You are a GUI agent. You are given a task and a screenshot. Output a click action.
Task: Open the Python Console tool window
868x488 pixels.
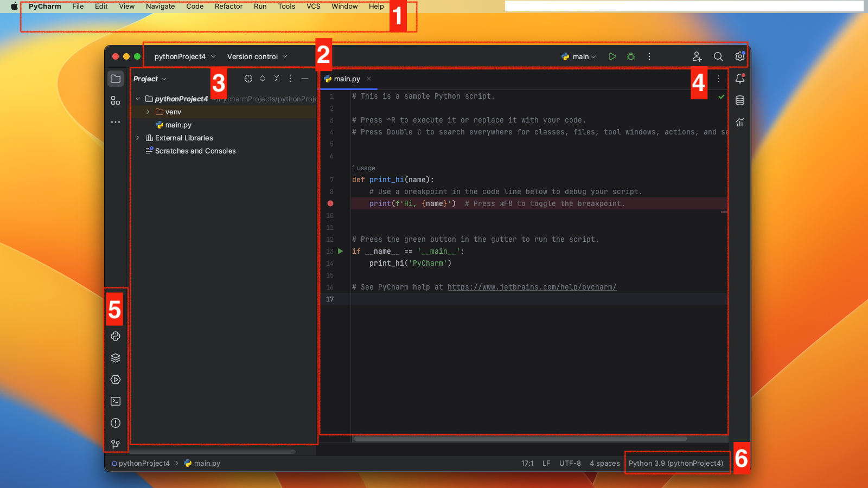point(116,336)
